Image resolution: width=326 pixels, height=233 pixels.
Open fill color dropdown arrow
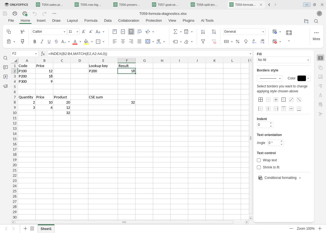92,42
